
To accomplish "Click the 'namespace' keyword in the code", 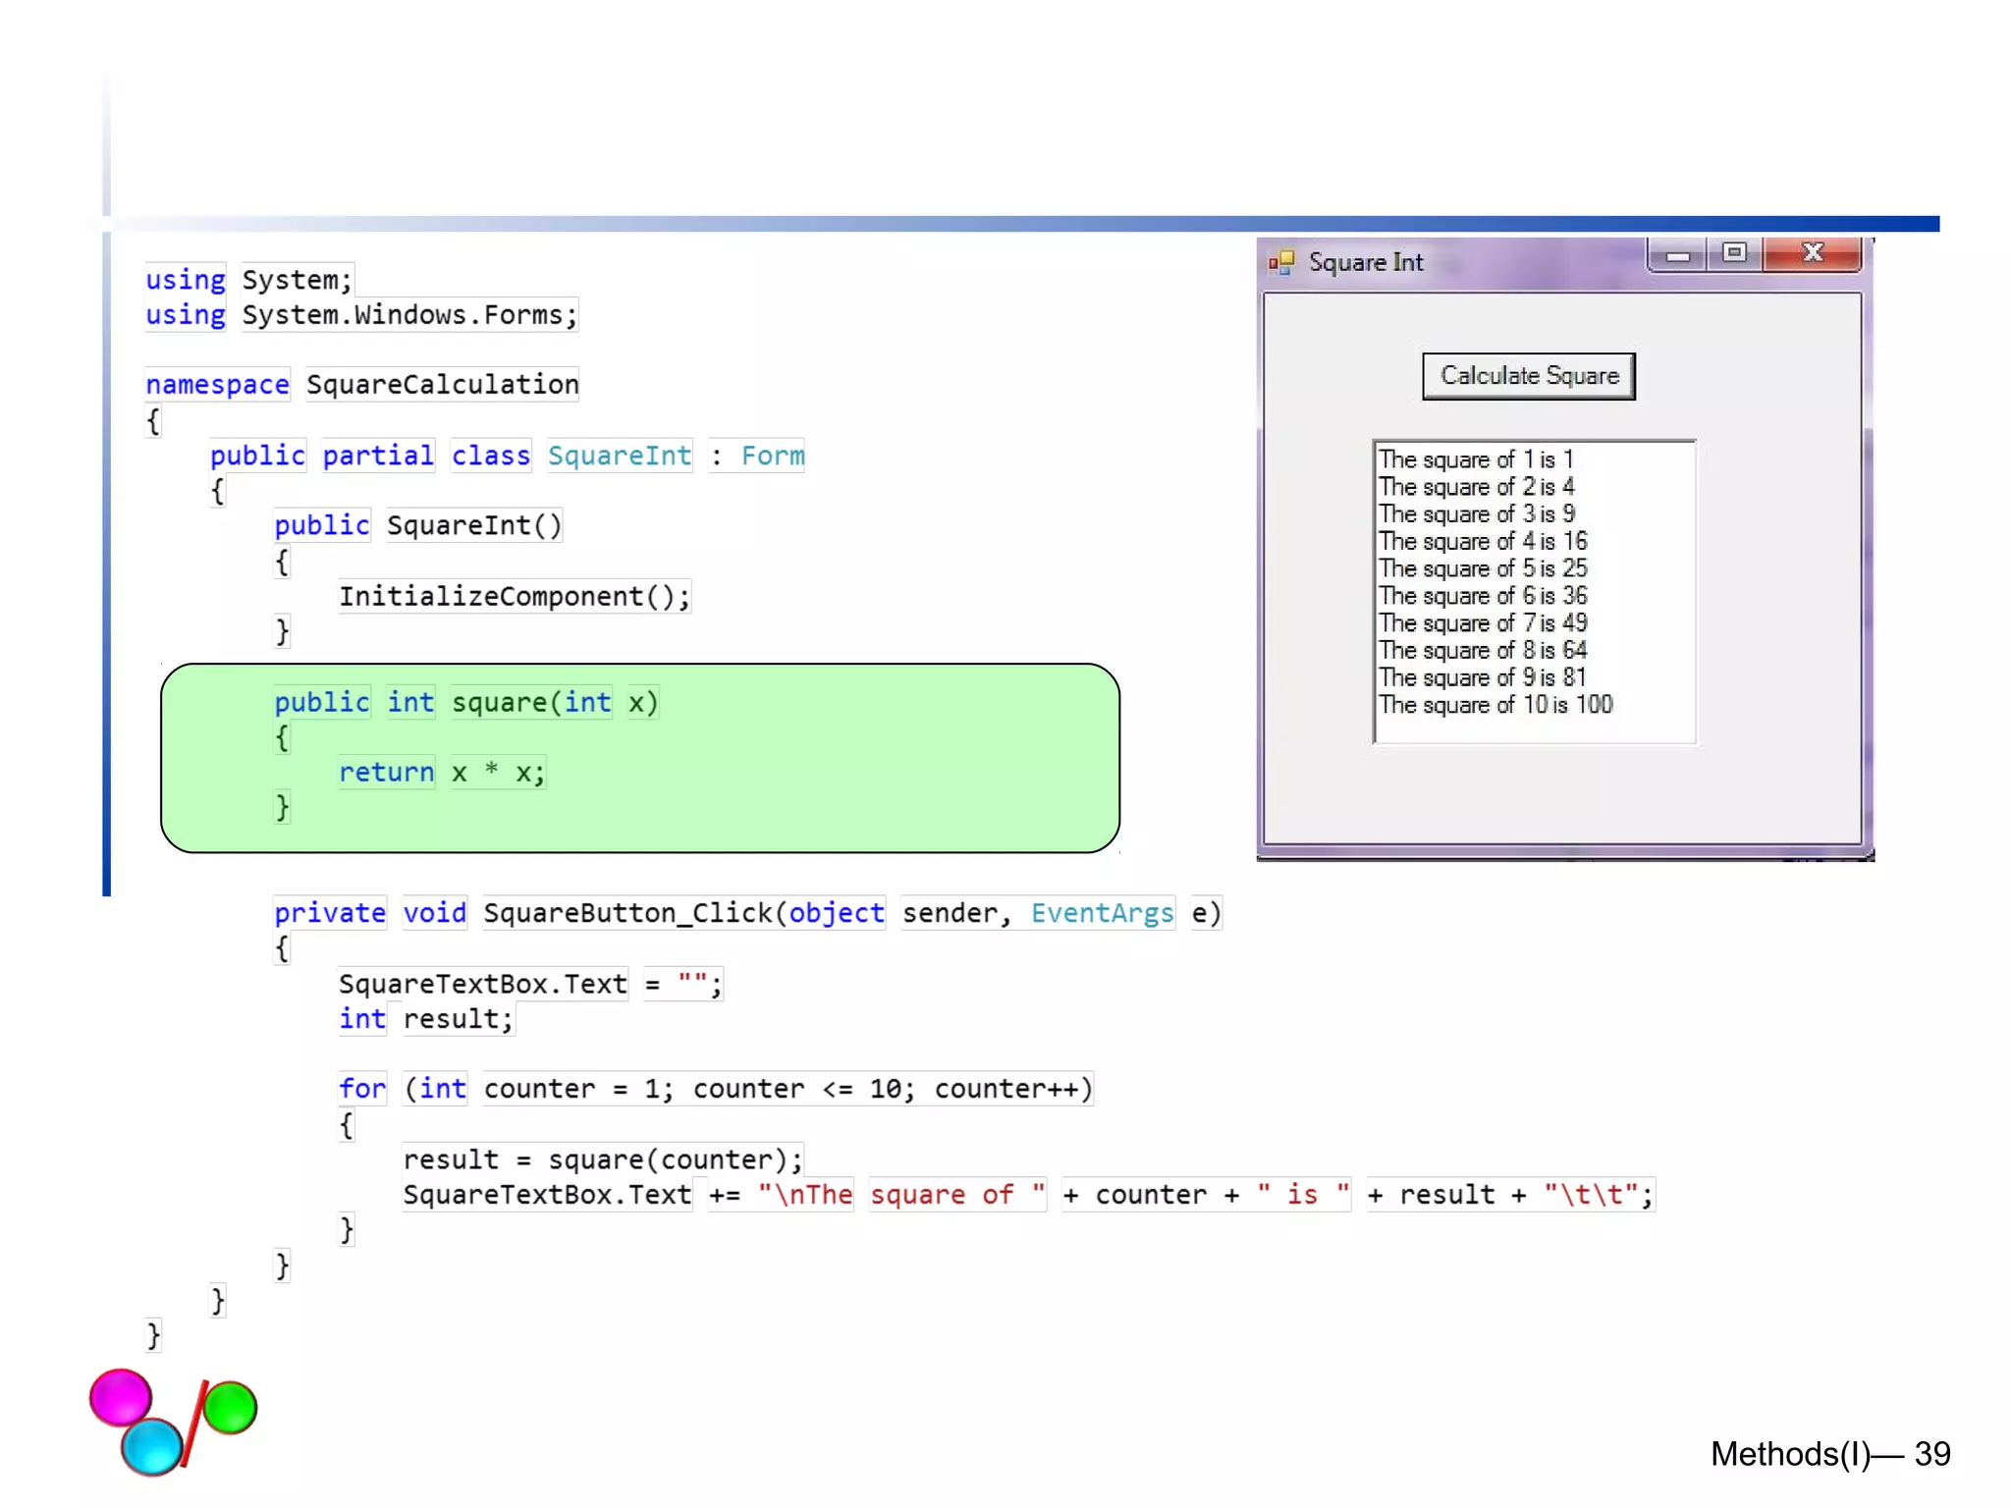I will [217, 385].
